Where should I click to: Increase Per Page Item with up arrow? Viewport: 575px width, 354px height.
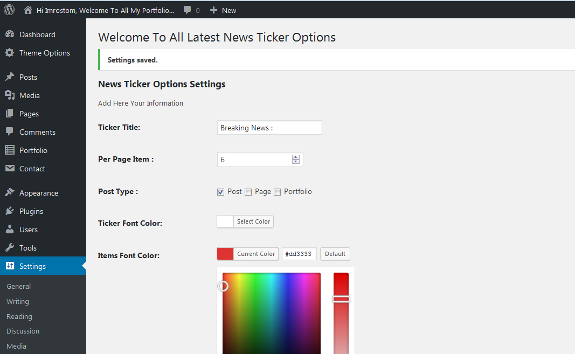pos(295,157)
